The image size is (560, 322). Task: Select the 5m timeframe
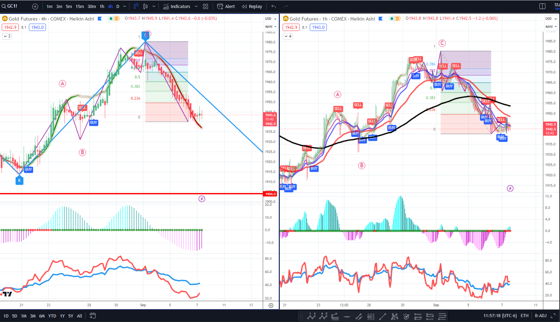click(69, 6)
